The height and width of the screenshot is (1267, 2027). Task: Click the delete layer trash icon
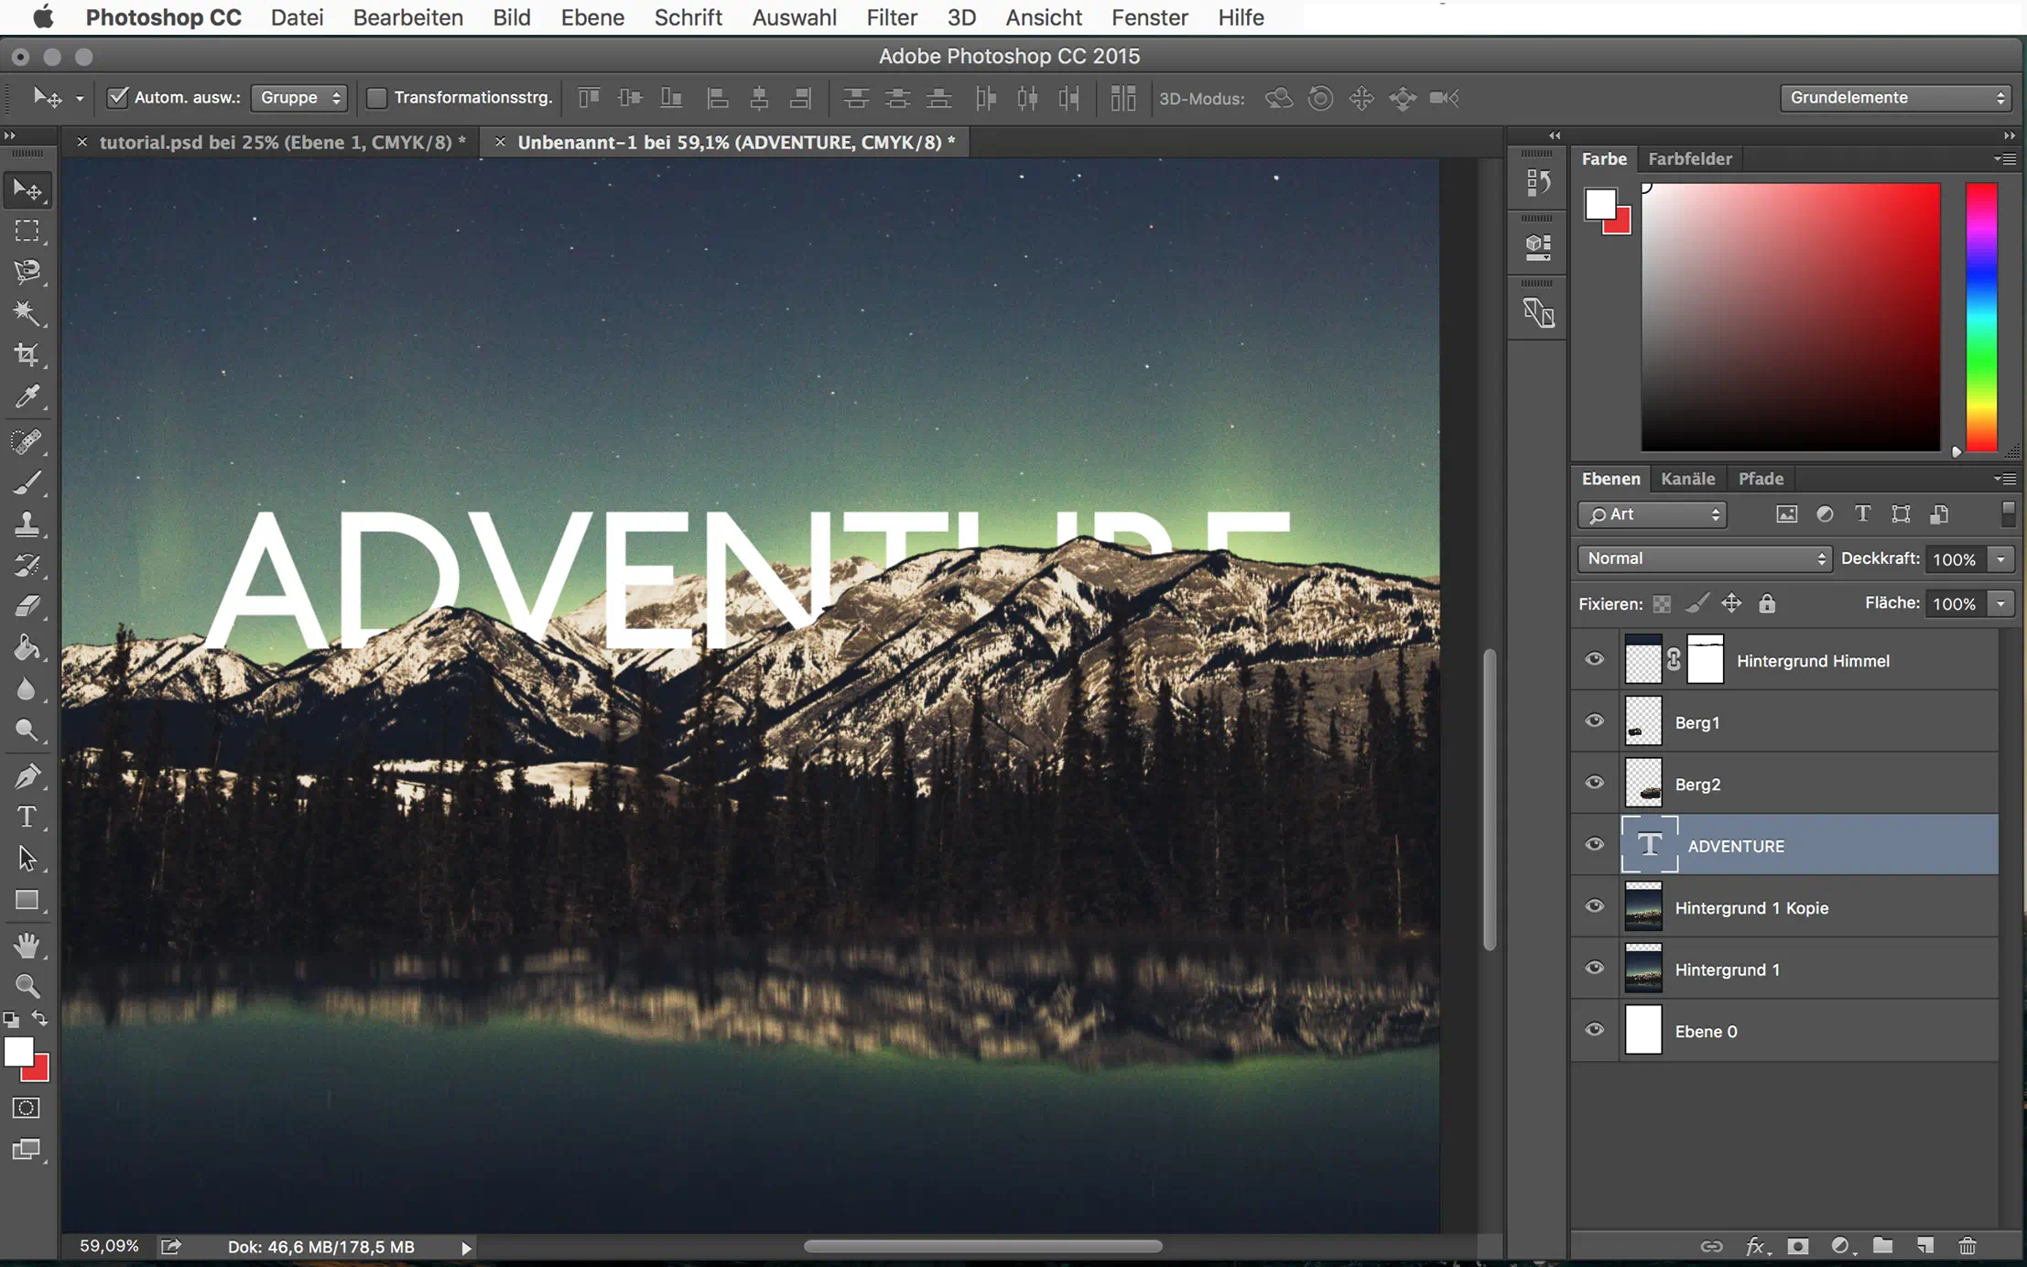tap(1967, 1246)
